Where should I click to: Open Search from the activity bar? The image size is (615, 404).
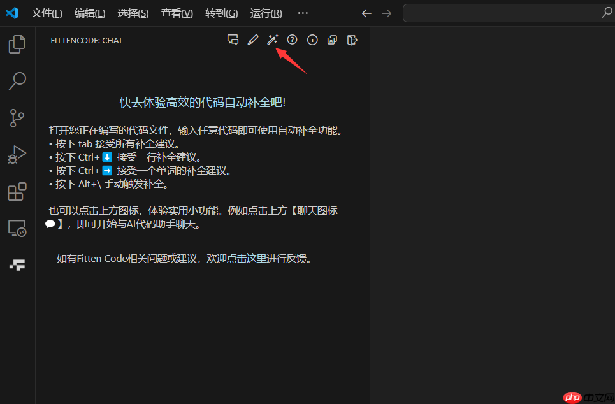click(x=17, y=81)
